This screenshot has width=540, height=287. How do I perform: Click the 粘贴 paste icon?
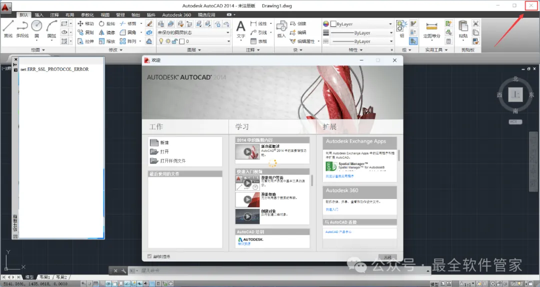coord(463,28)
